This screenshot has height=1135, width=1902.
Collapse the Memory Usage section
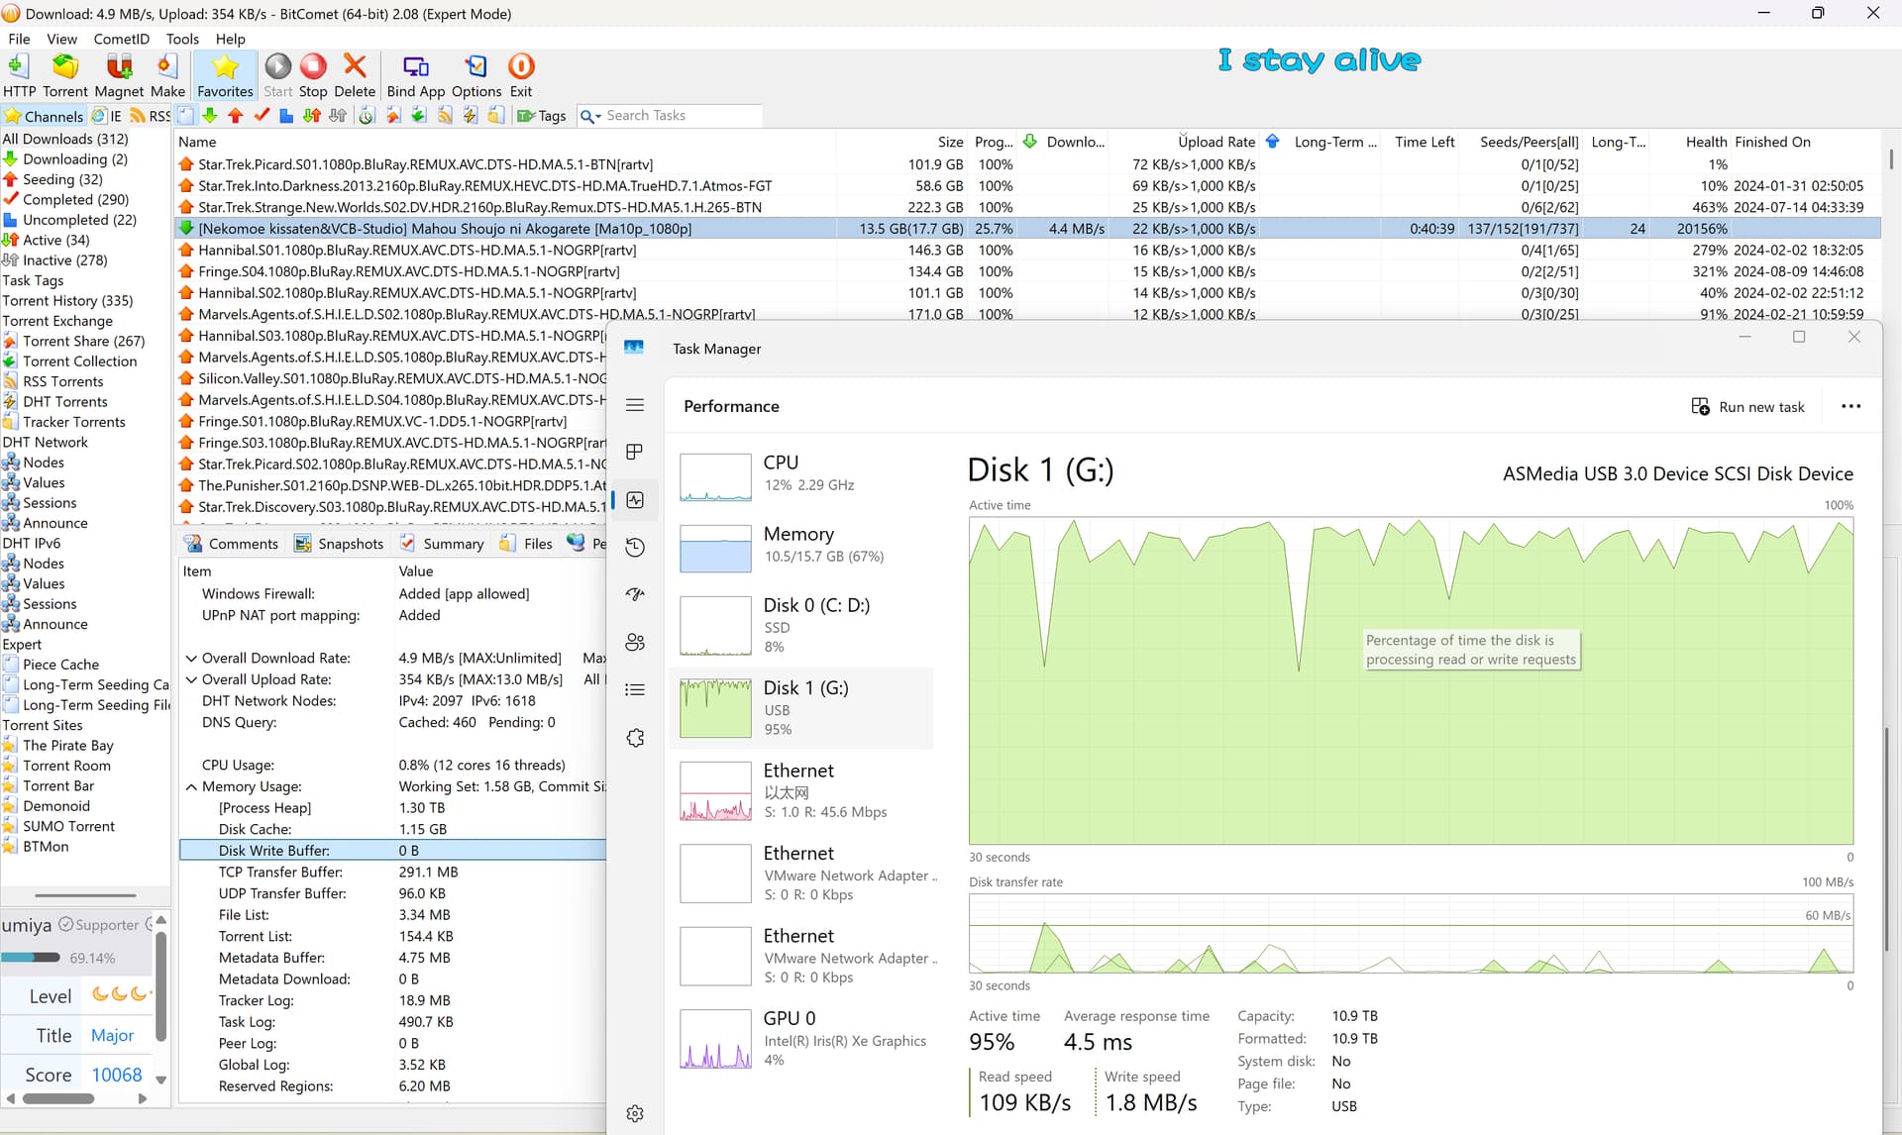point(191,786)
